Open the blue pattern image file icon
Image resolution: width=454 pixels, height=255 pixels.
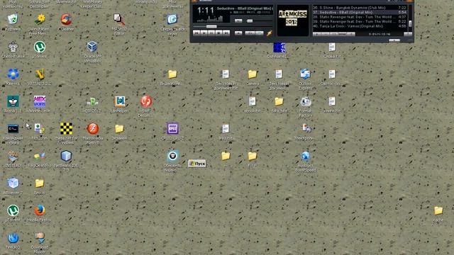[279, 47]
